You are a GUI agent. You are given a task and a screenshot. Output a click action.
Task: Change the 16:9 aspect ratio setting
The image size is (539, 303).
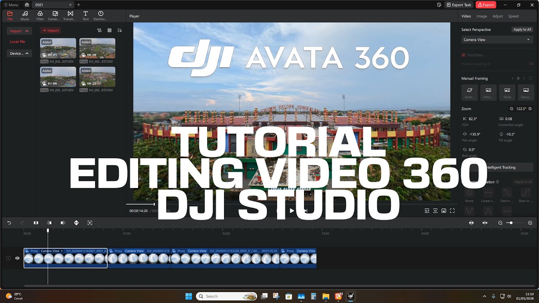(x=427, y=211)
